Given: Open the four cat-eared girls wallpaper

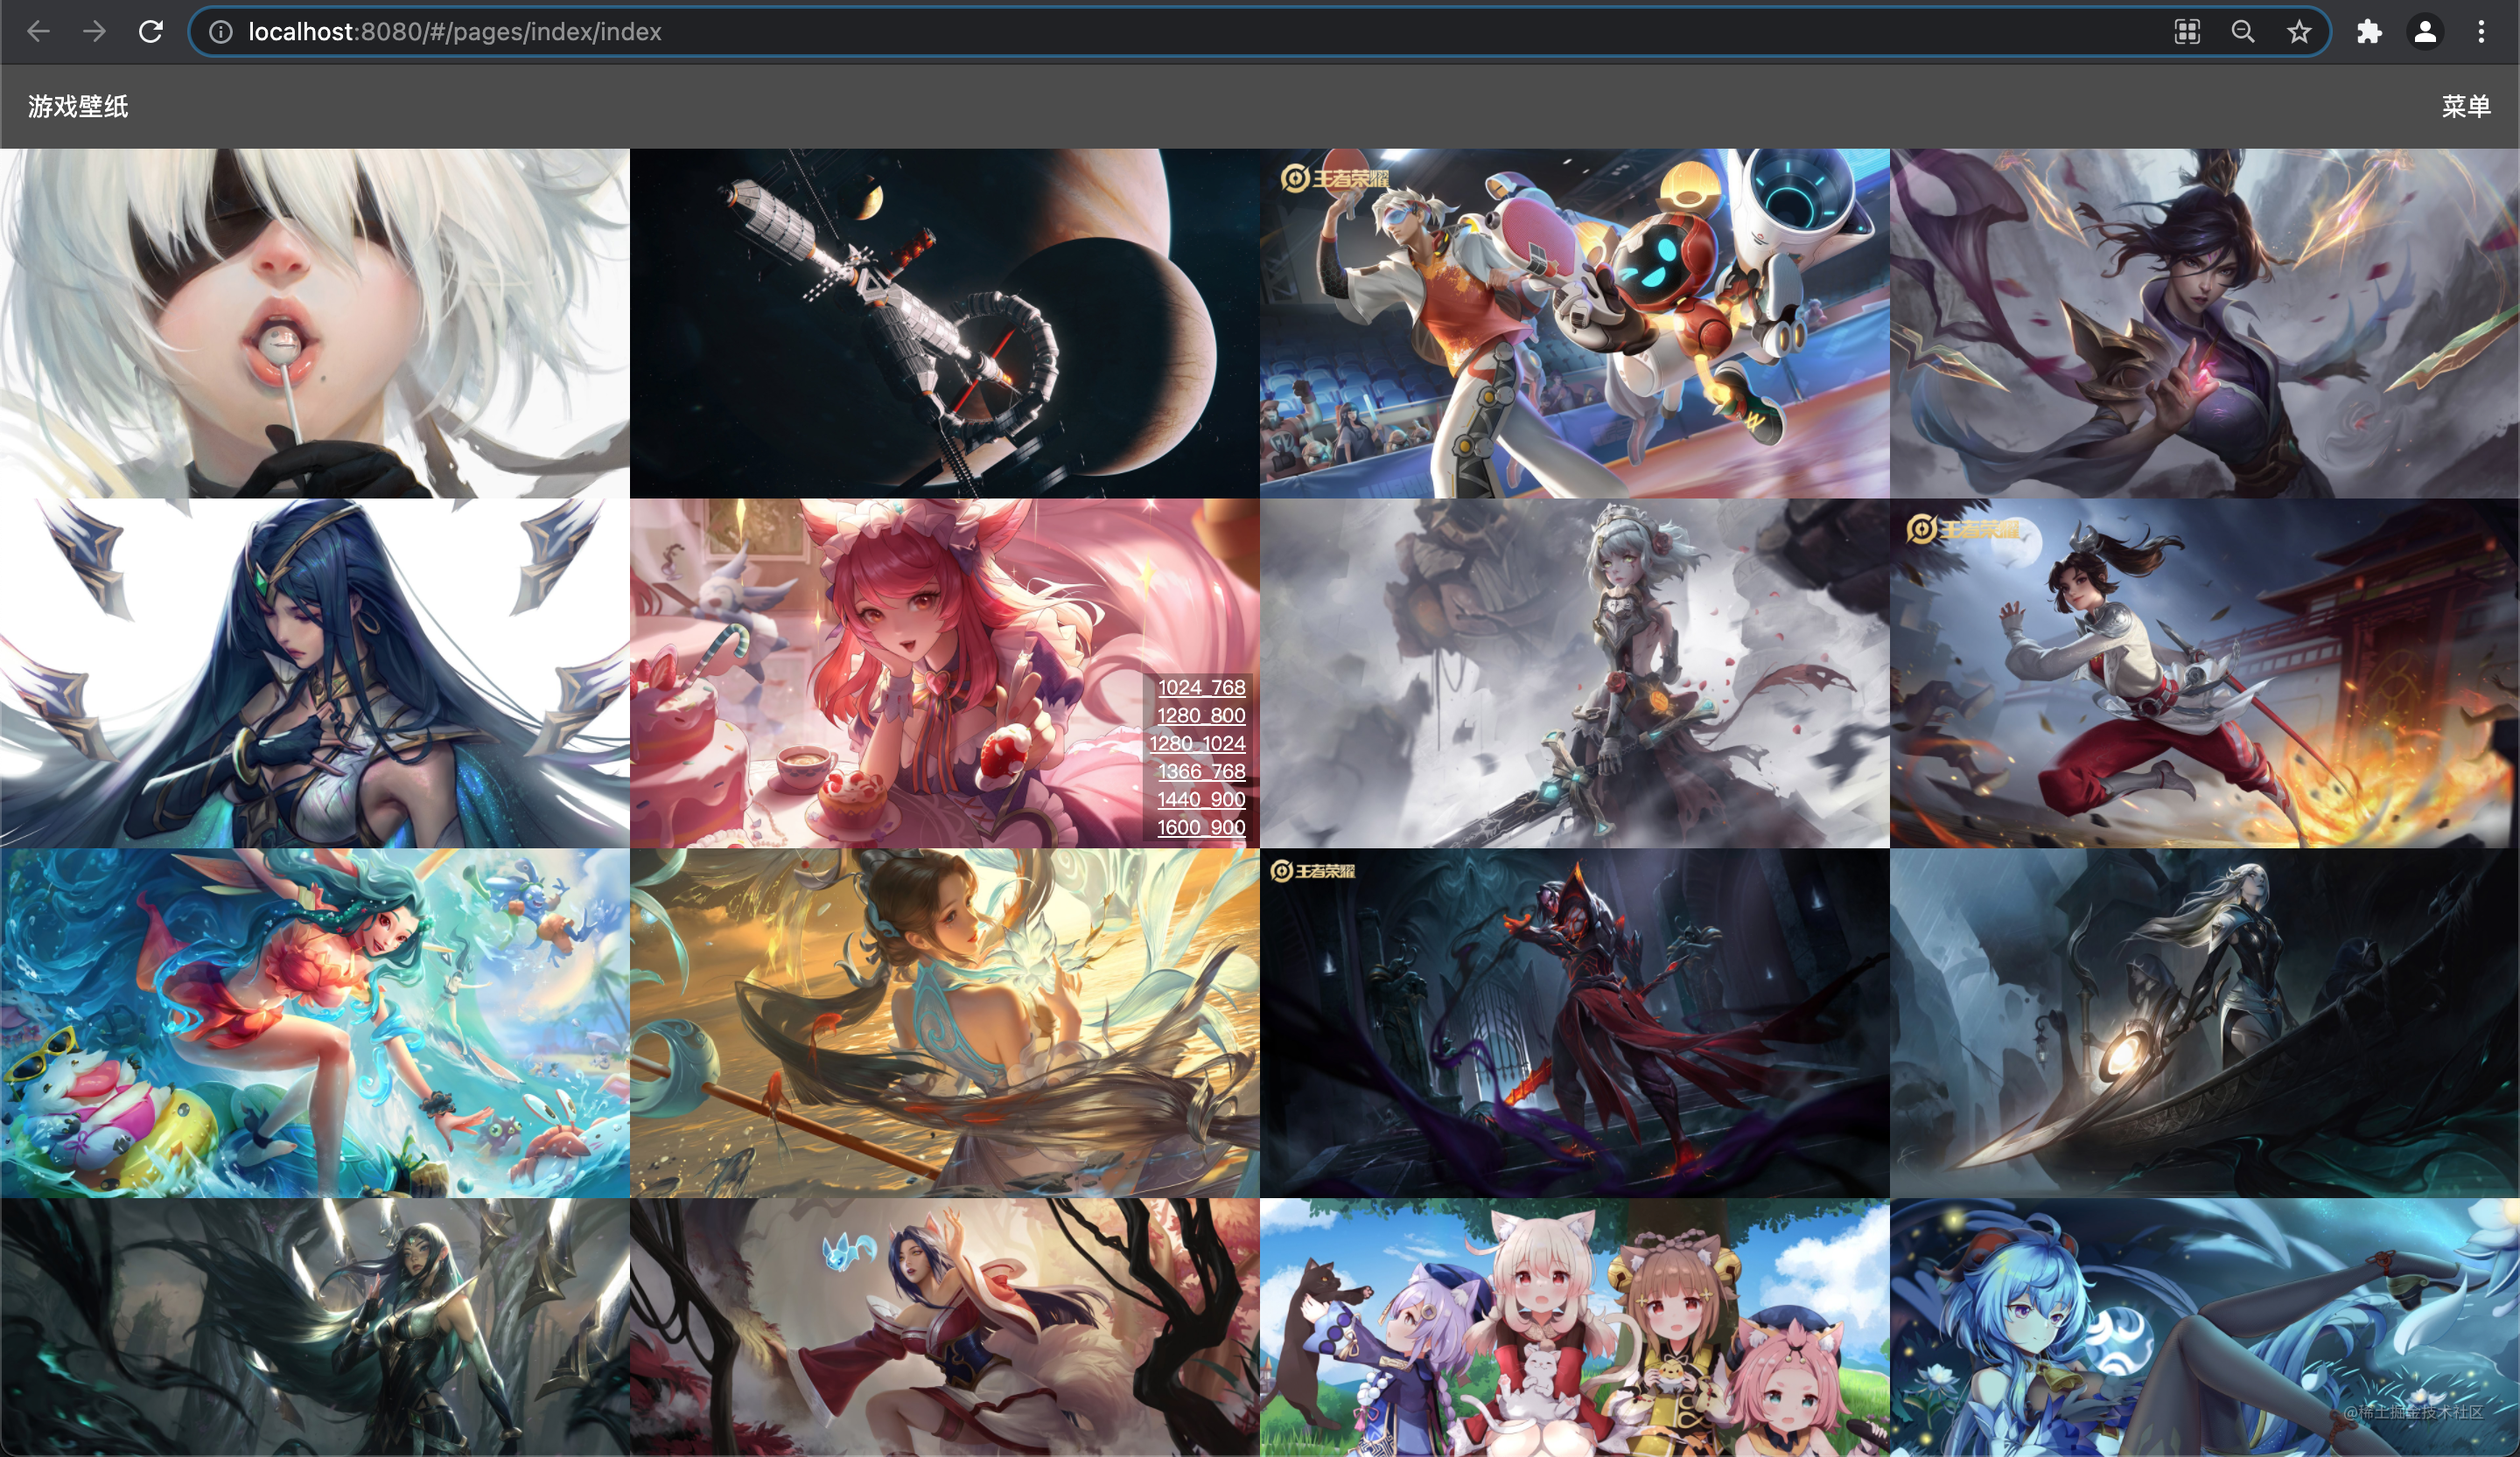Looking at the screenshot, I should (x=1575, y=1327).
